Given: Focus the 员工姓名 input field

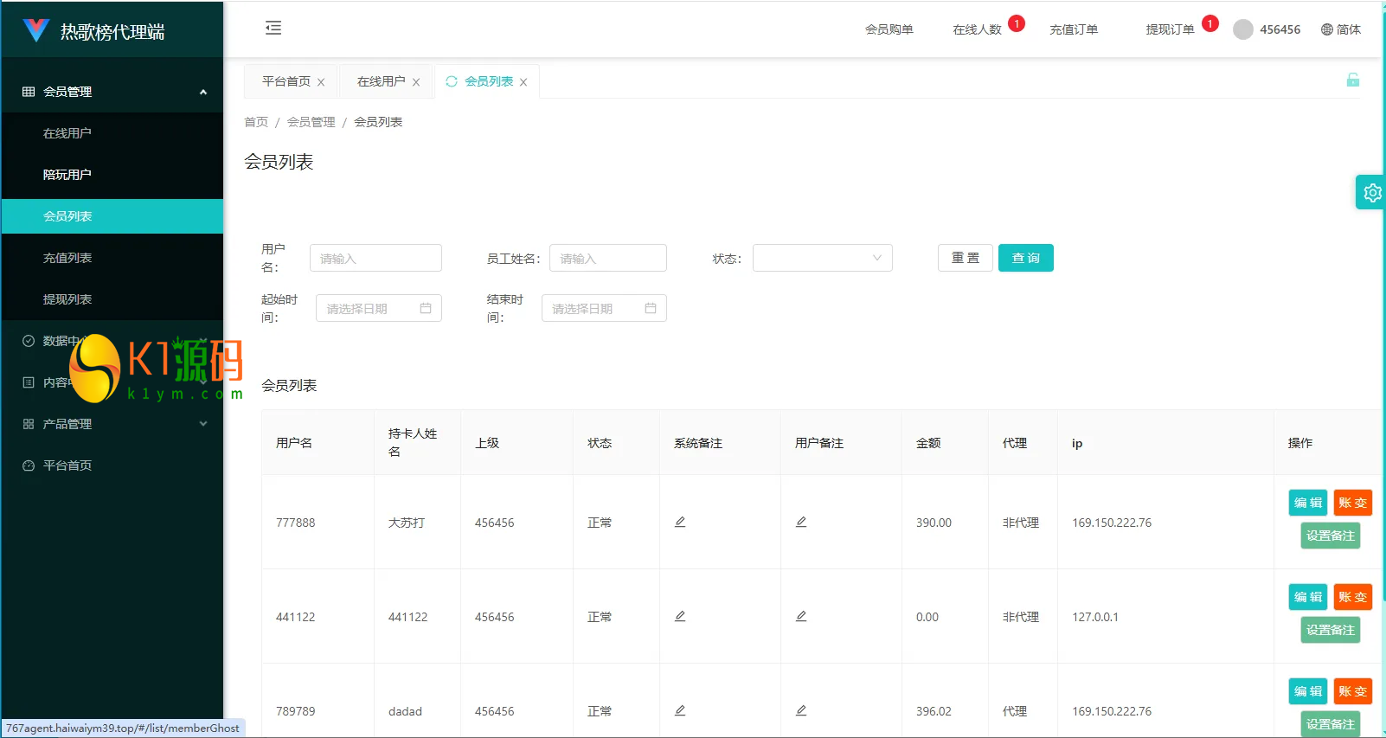Looking at the screenshot, I should click(x=608, y=258).
